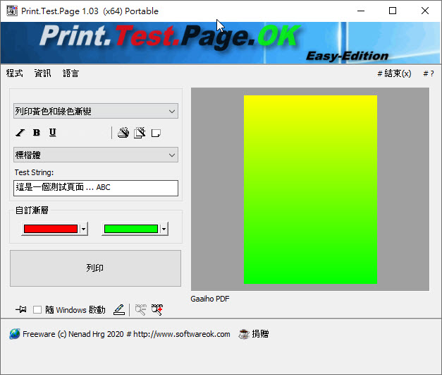The width and height of the screenshot is (442, 375).
Task: Close the Print.Test.Page window
Action: (x=425, y=11)
